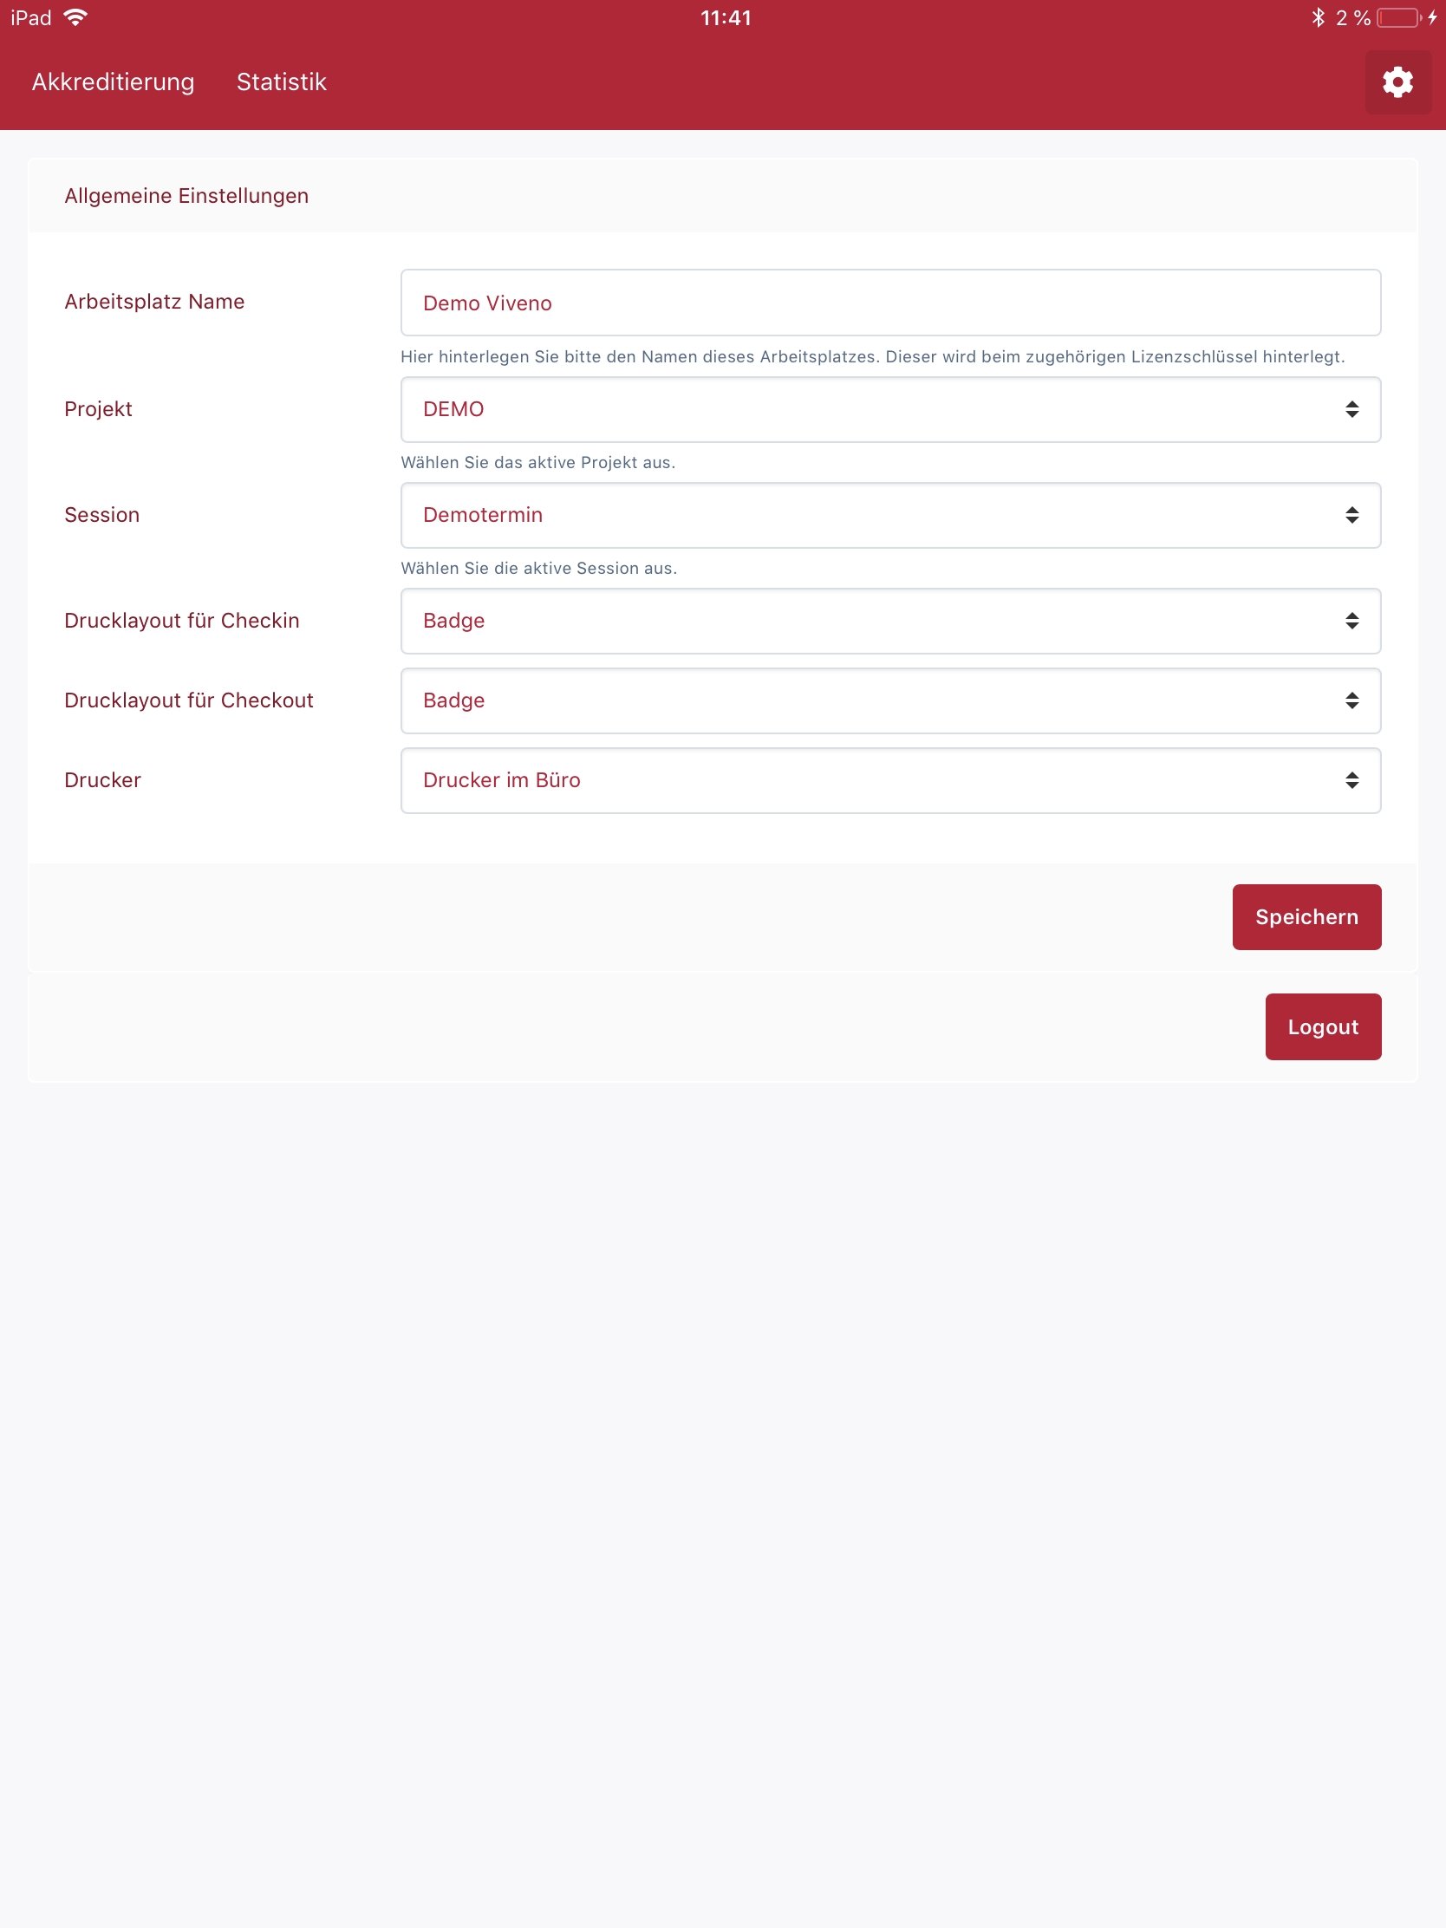The height and width of the screenshot is (1928, 1446).
Task: Click the Session dropdown arrow icon
Action: (x=1351, y=515)
